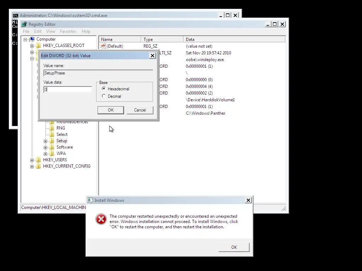Click the RNG folder icon
Image resolution: width=362 pixels, height=271 pixels.
pos(52,128)
